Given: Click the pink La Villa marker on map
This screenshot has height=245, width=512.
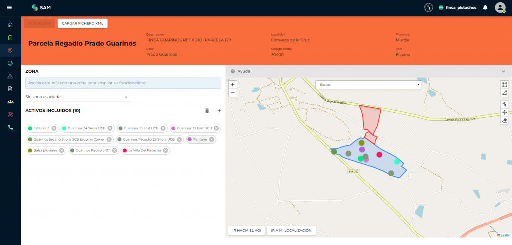Looking at the screenshot, I should (x=379, y=154).
